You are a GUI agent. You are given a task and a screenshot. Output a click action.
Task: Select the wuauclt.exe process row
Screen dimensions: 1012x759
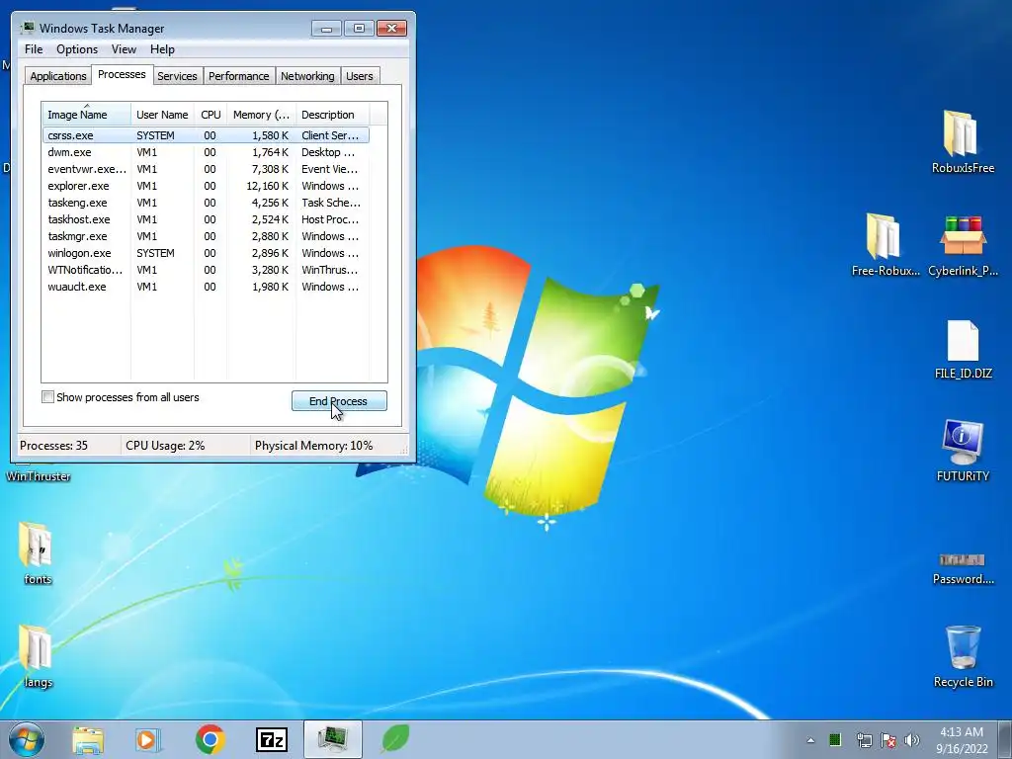coord(206,287)
